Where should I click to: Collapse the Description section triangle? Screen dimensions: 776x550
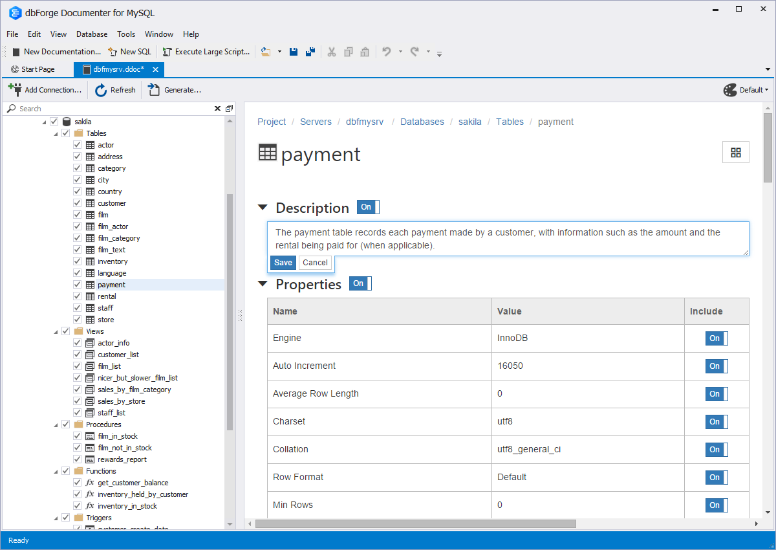click(x=263, y=208)
